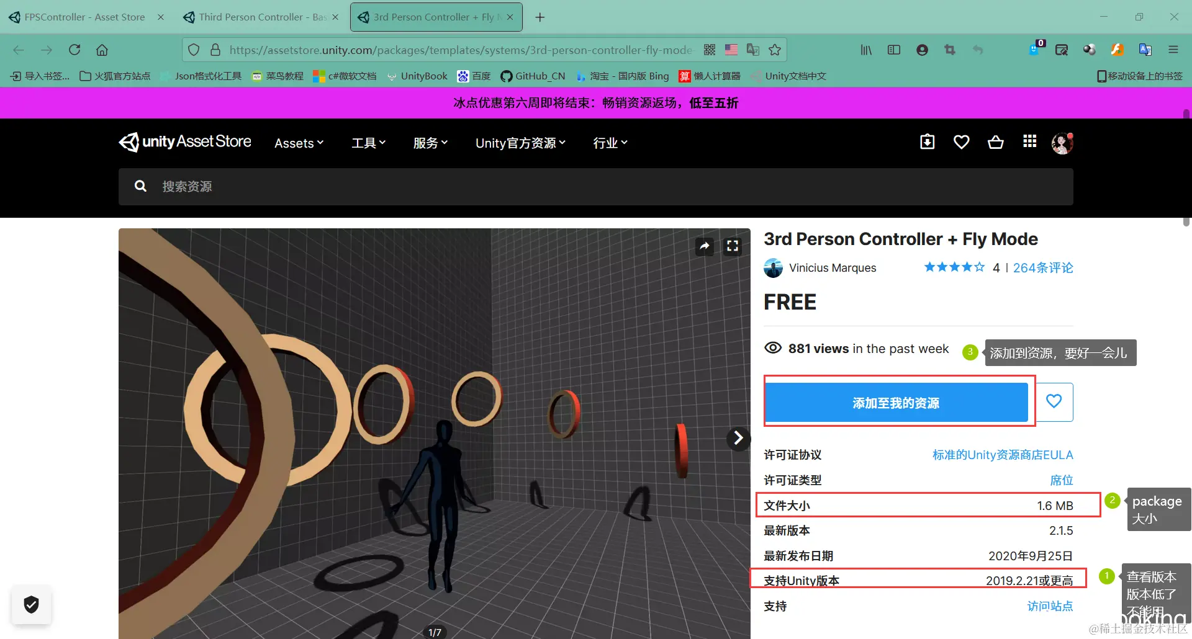Open the GitHub_CN bookmark
This screenshot has height=639, width=1192.
coord(533,76)
